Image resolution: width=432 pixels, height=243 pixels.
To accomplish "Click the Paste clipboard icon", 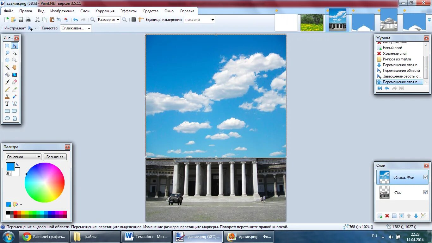I will pyautogui.click(x=52, y=20).
